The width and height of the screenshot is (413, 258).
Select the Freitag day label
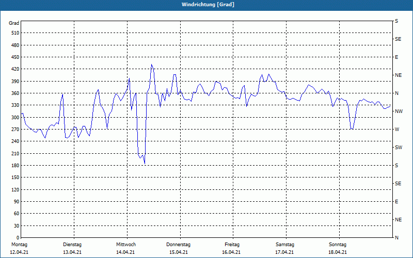coord(232,245)
